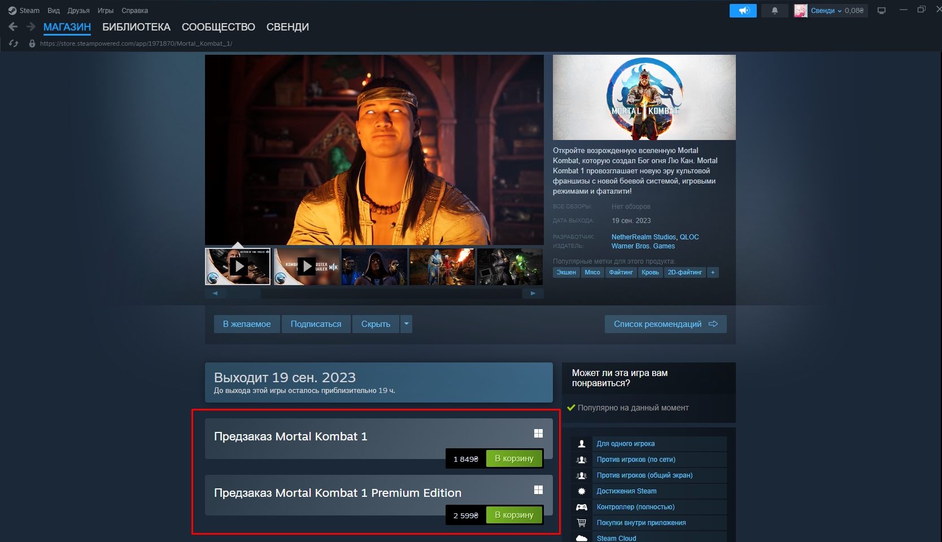
Task: Click the main trailer video player
Action: tap(374, 150)
